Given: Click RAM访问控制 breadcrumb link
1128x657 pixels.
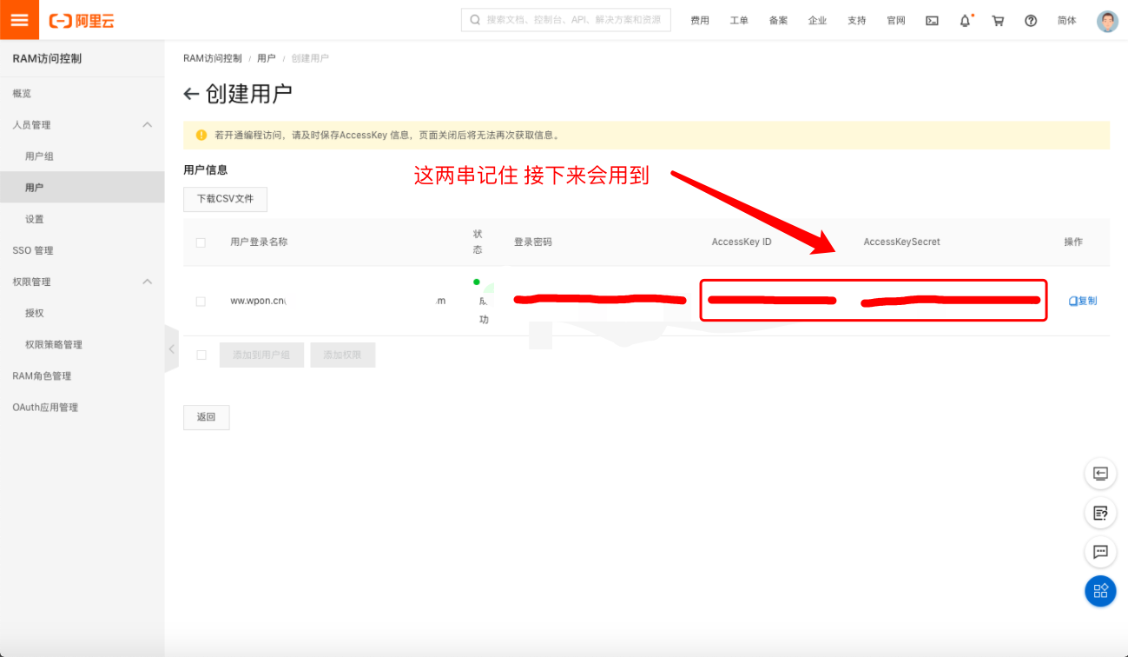Looking at the screenshot, I should (213, 58).
